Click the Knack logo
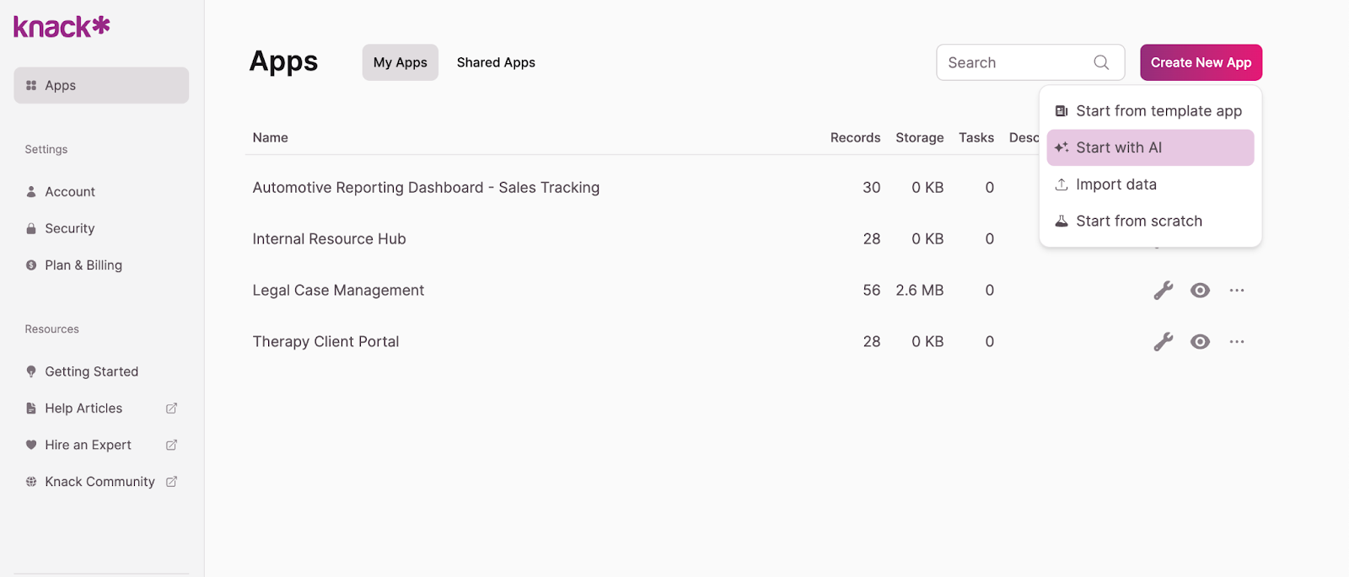The height and width of the screenshot is (577, 1349). (x=62, y=27)
